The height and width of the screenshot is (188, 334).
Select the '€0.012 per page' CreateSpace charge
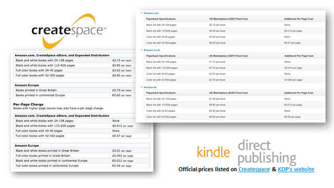pyautogui.click(x=123, y=161)
